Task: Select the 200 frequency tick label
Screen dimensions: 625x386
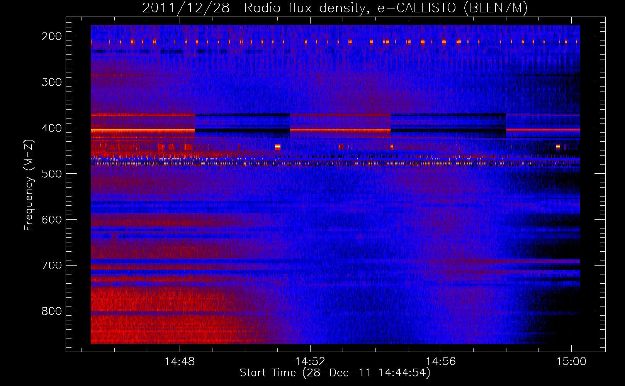Action: [x=52, y=36]
